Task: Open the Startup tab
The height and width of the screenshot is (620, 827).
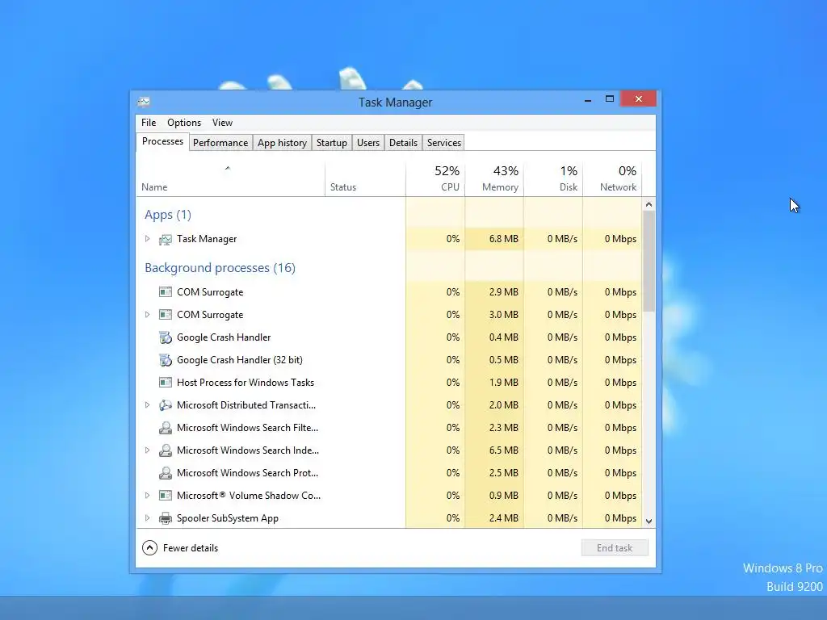Action: [x=332, y=143]
